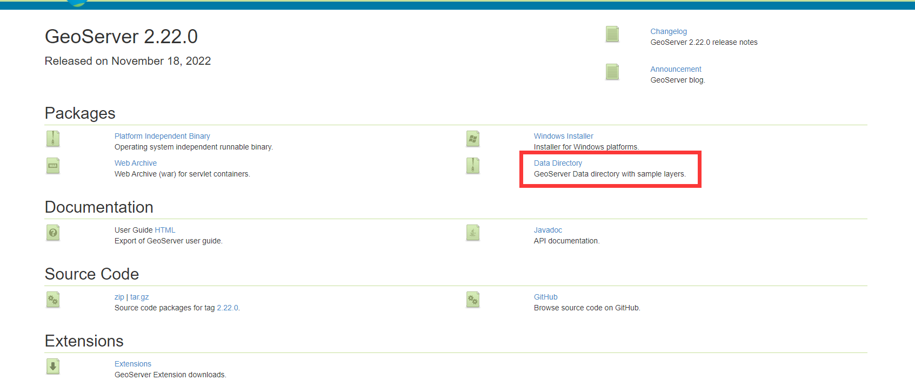Click the 'API documentation.' text
Screen dimensions: 915x387
tap(567, 241)
